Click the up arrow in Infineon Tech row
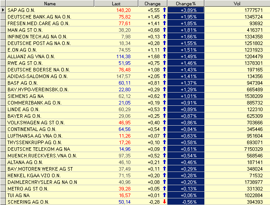Viewport: 270px width, 205px height. pos(164,37)
